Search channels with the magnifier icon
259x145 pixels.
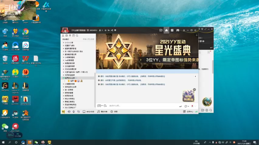tap(77, 35)
